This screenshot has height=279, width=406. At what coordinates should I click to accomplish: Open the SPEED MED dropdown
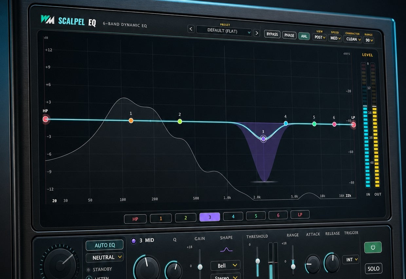click(335, 38)
